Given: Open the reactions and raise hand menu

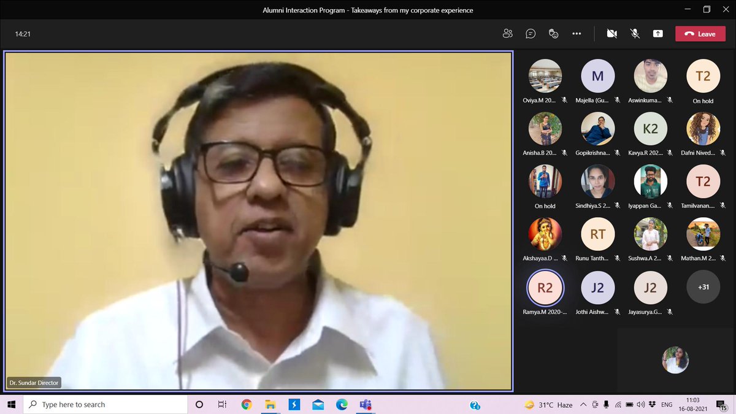Looking at the screenshot, I should 553,34.
